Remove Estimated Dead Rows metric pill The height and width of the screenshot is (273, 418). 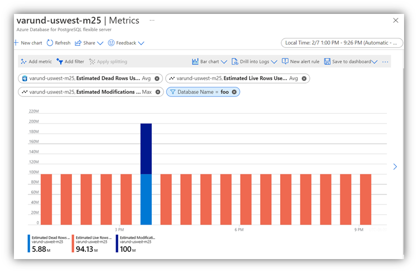(157, 79)
